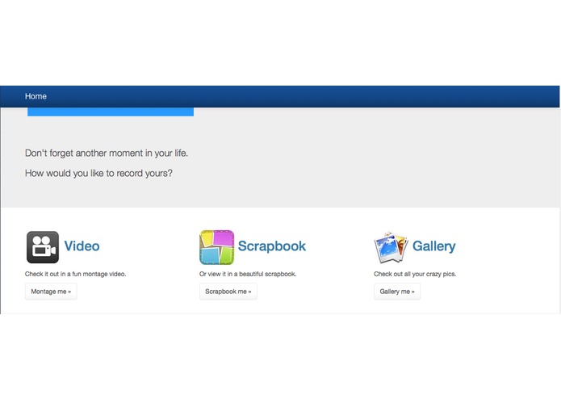This screenshot has height=399, width=561.
Task: Open the Gallery heading link
Action: click(434, 246)
